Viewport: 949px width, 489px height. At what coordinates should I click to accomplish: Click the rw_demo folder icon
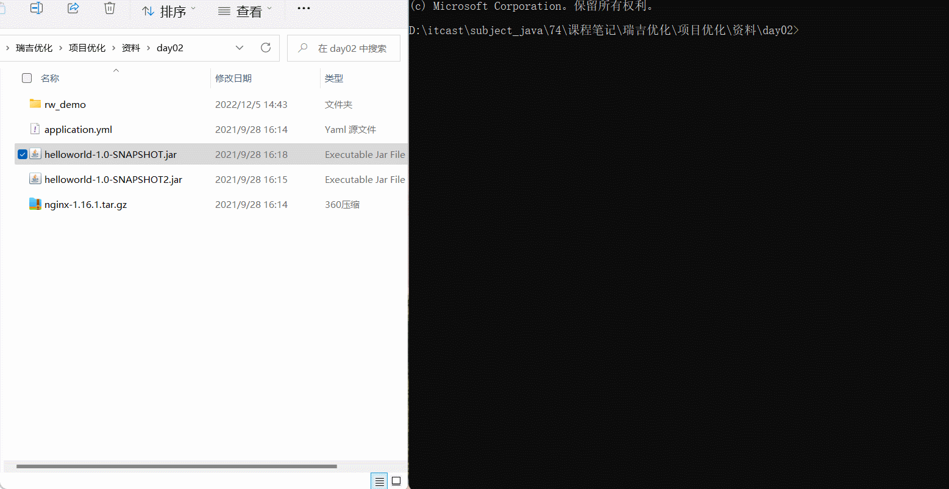click(35, 104)
